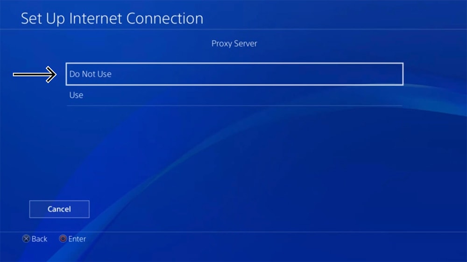Choose the Use proxy server option

234,95
